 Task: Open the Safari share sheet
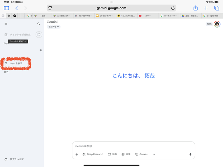[195, 8]
